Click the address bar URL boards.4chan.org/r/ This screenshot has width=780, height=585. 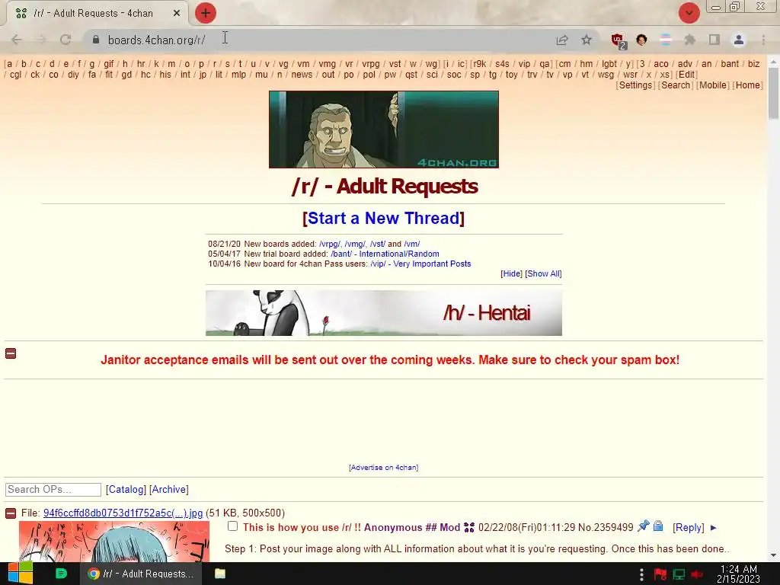pyautogui.click(x=156, y=40)
